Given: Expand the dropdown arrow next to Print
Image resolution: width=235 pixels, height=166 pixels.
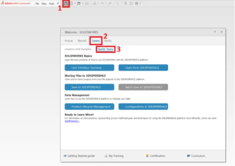Looking at the screenshot, I should tap(98, 3).
